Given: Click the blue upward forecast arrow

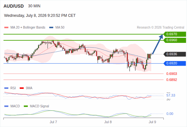Looking at the screenshot, I should tap(158, 44).
